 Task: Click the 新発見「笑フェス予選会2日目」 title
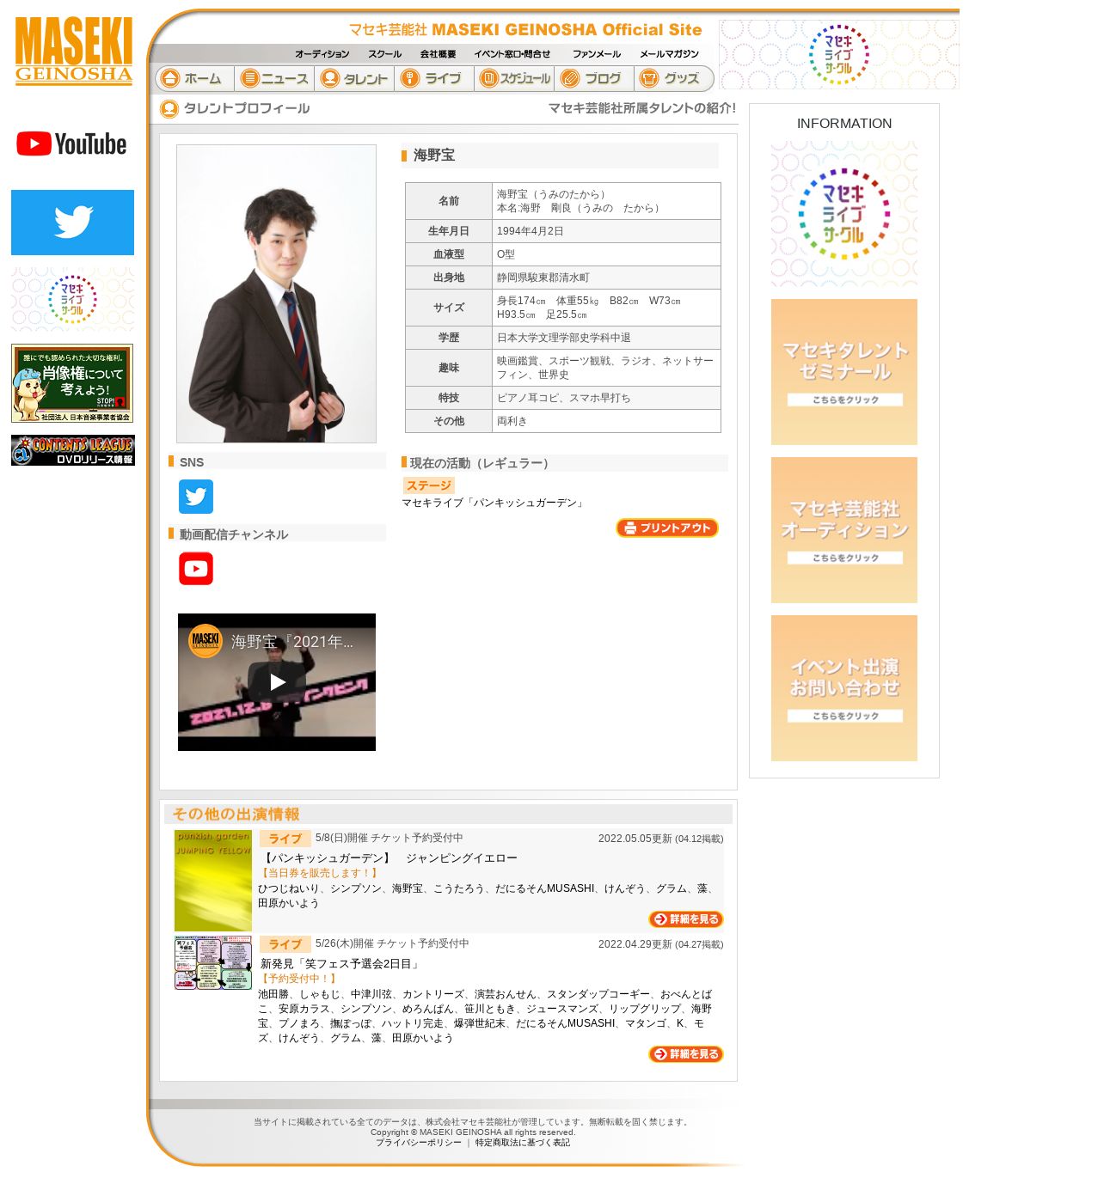click(x=341, y=964)
